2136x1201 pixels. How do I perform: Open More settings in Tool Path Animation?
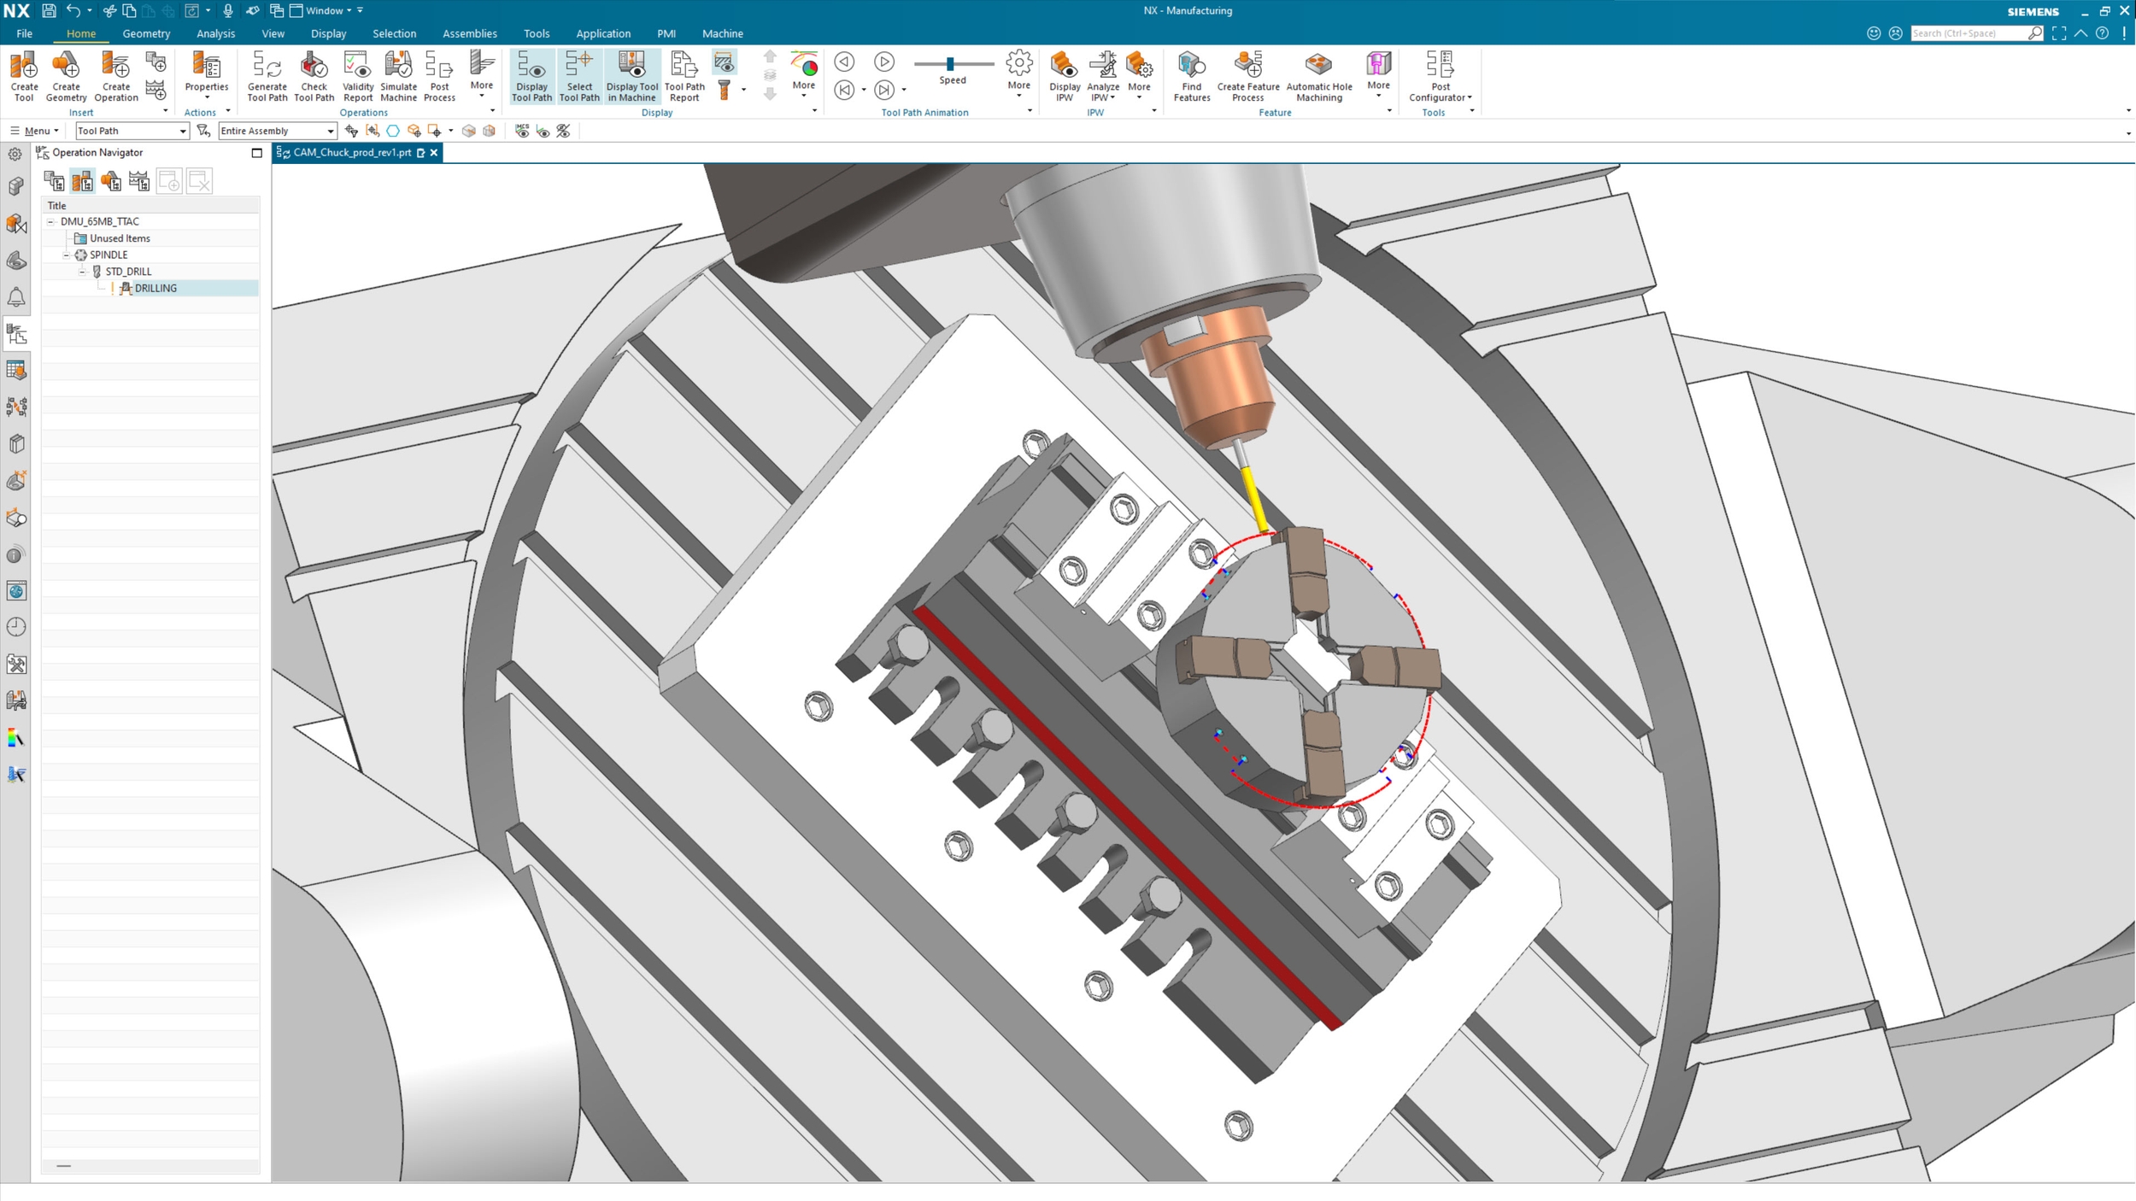[x=1018, y=72]
